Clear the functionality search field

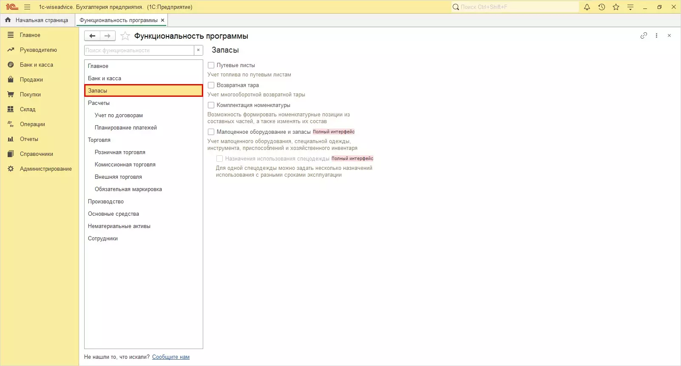(198, 50)
